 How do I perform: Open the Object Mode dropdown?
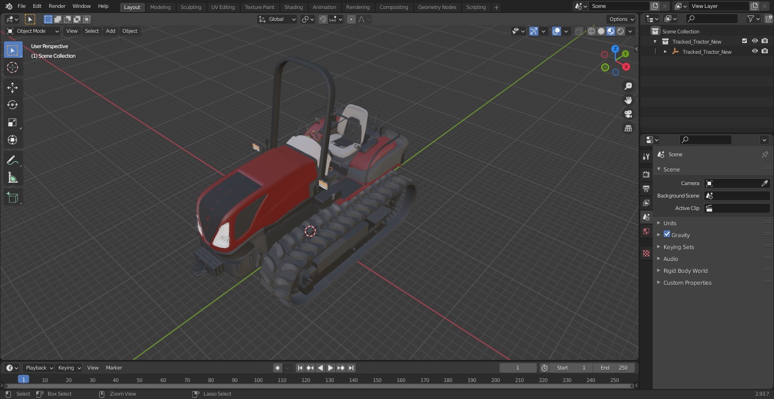coord(33,31)
